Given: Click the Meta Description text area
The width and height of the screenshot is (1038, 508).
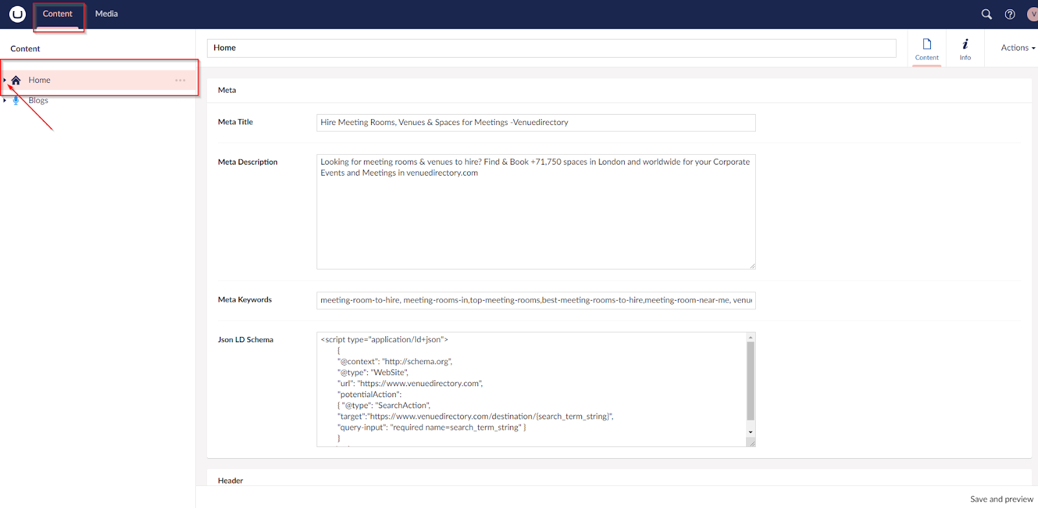Looking at the screenshot, I should (536, 212).
